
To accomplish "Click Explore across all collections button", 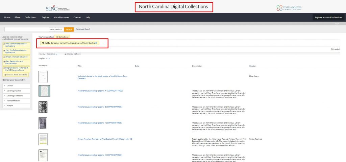I will (328, 18).
